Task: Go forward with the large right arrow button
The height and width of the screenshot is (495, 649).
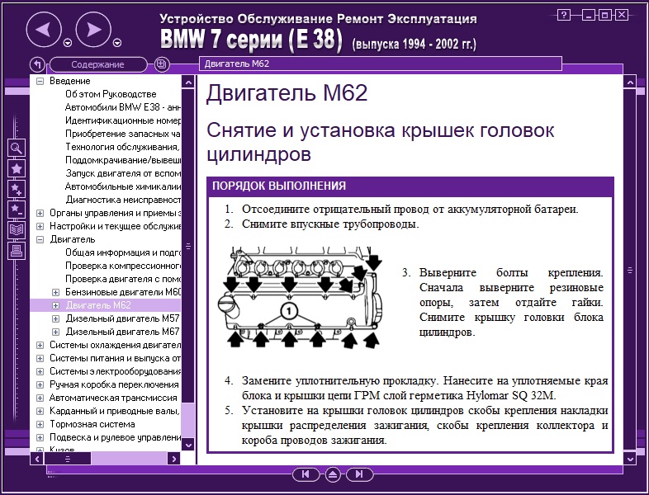Action: [x=93, y=30]
